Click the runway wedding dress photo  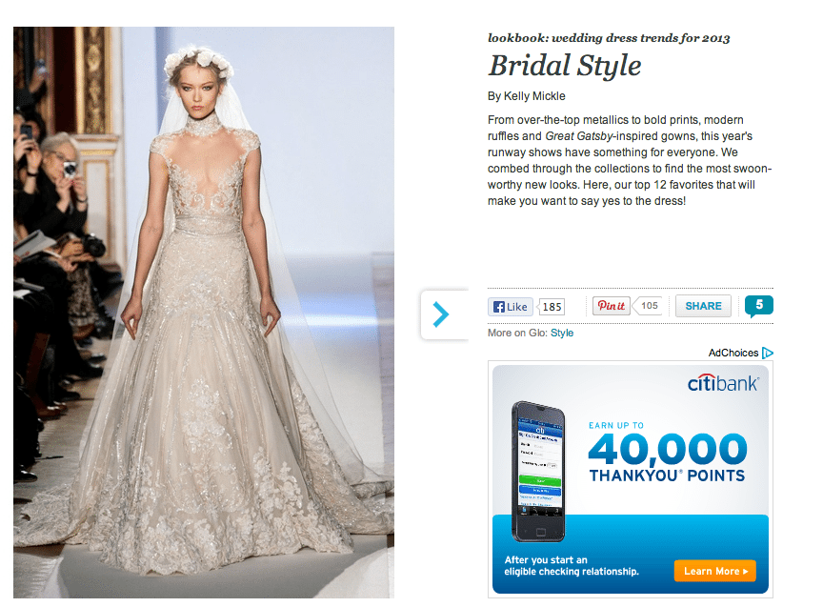click(x=204, y=313)
